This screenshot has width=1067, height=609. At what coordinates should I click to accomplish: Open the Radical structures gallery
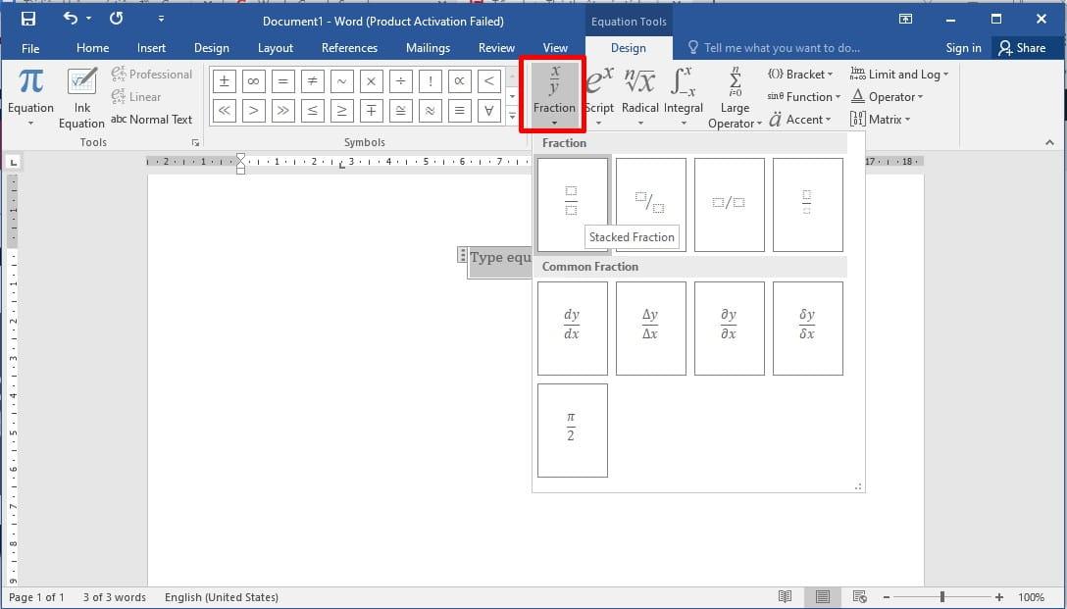point(639,93)
